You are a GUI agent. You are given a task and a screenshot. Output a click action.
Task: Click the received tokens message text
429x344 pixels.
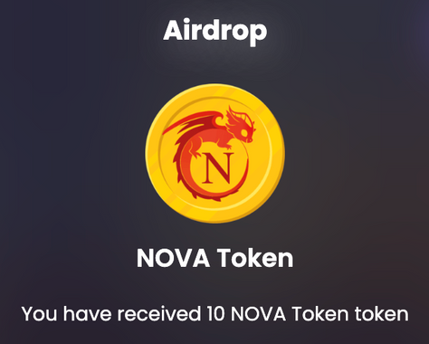click(214, 314)
